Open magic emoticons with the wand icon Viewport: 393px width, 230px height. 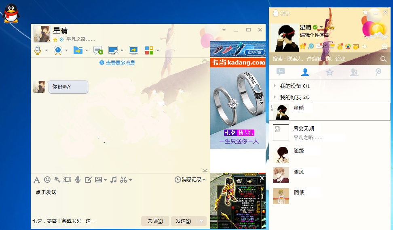(x=57, y=180)
